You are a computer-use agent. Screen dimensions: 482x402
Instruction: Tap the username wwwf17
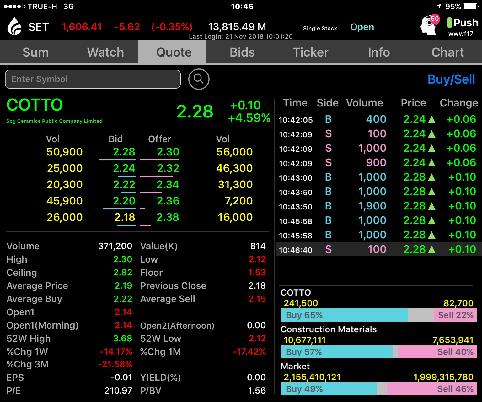pyautogui.click(x=461, y=34)
